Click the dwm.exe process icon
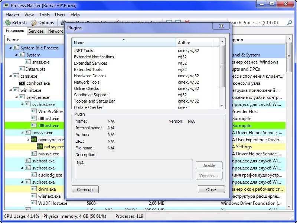Screen dimensions: 297x223 (34, 189)
